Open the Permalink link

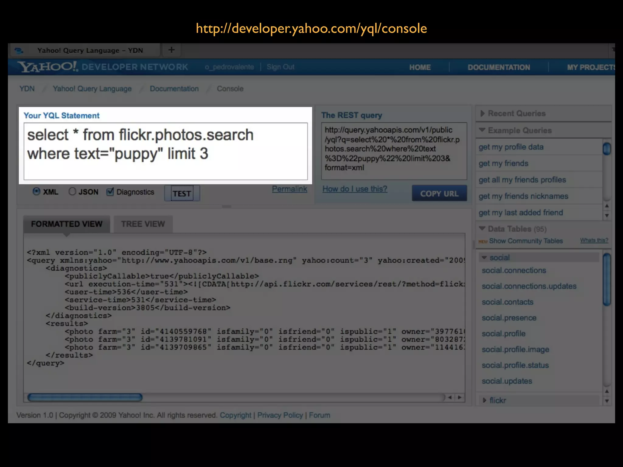point(289,189)
